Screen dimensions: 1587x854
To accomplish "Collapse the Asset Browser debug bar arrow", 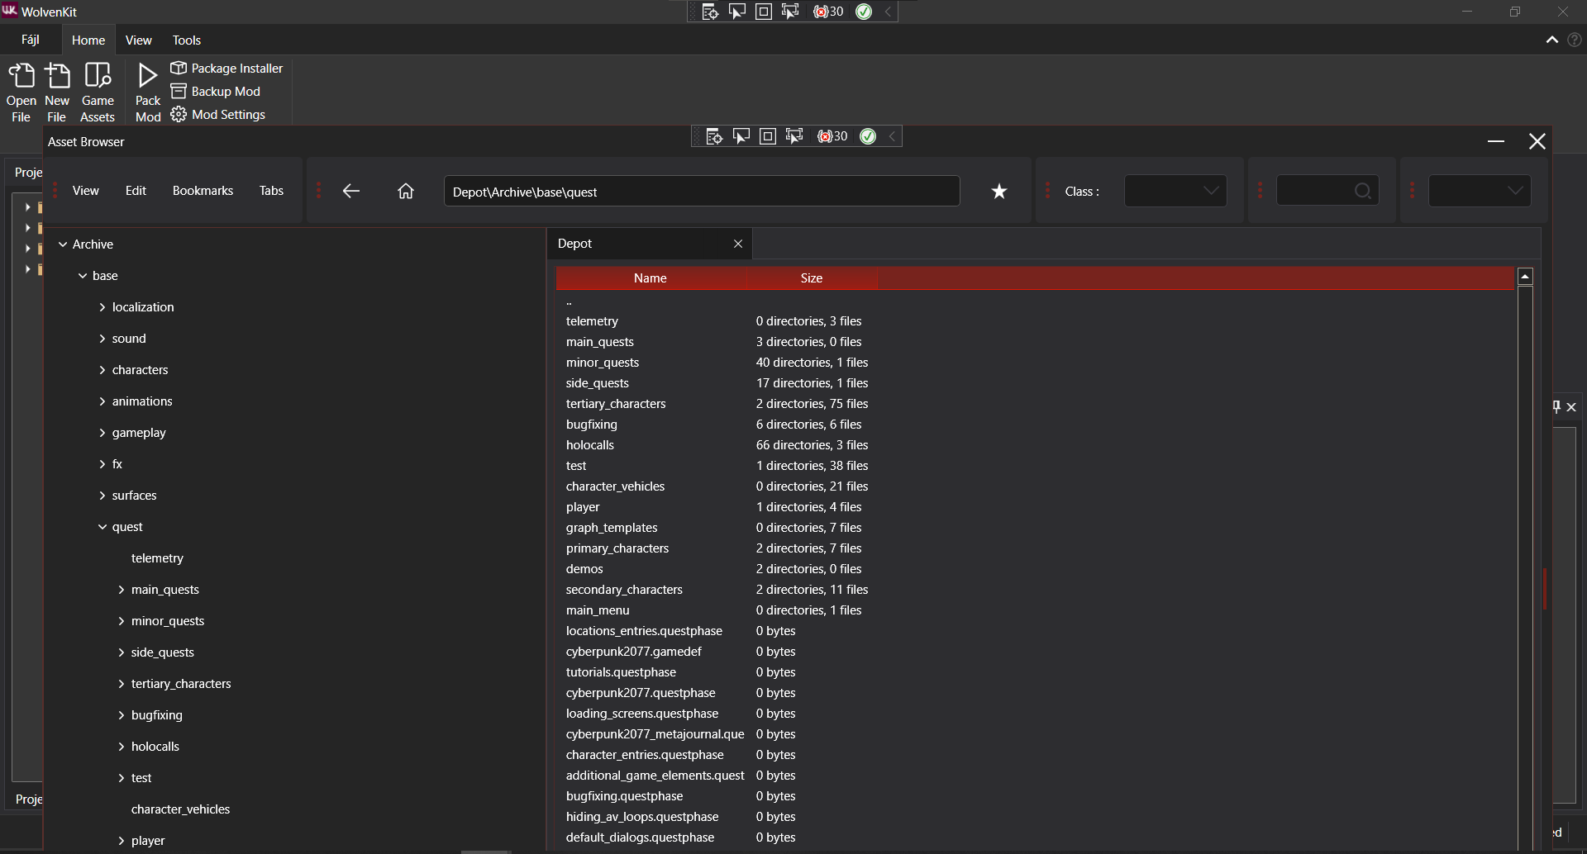I will 892,136.
